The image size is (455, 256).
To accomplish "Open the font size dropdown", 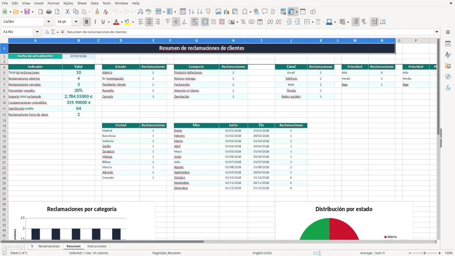I will tap(76, 22).
